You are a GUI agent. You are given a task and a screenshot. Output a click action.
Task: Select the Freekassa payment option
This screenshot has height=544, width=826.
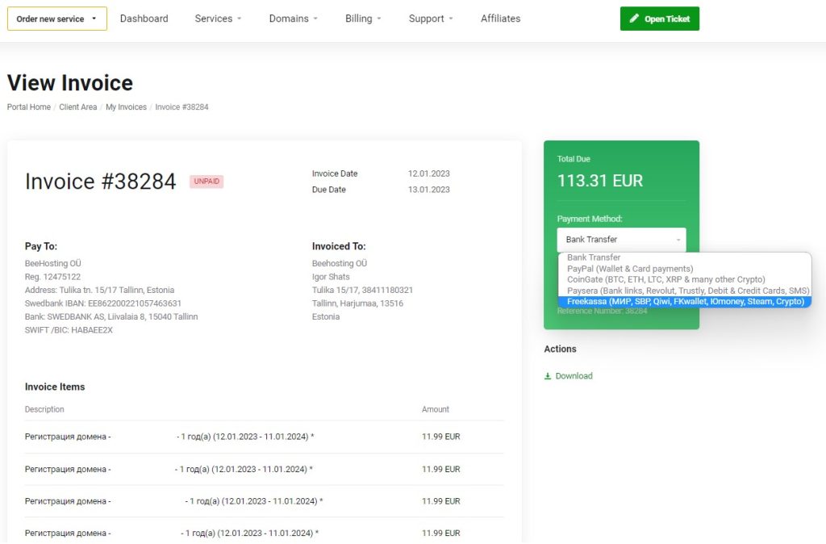click(x=683, y=301)
